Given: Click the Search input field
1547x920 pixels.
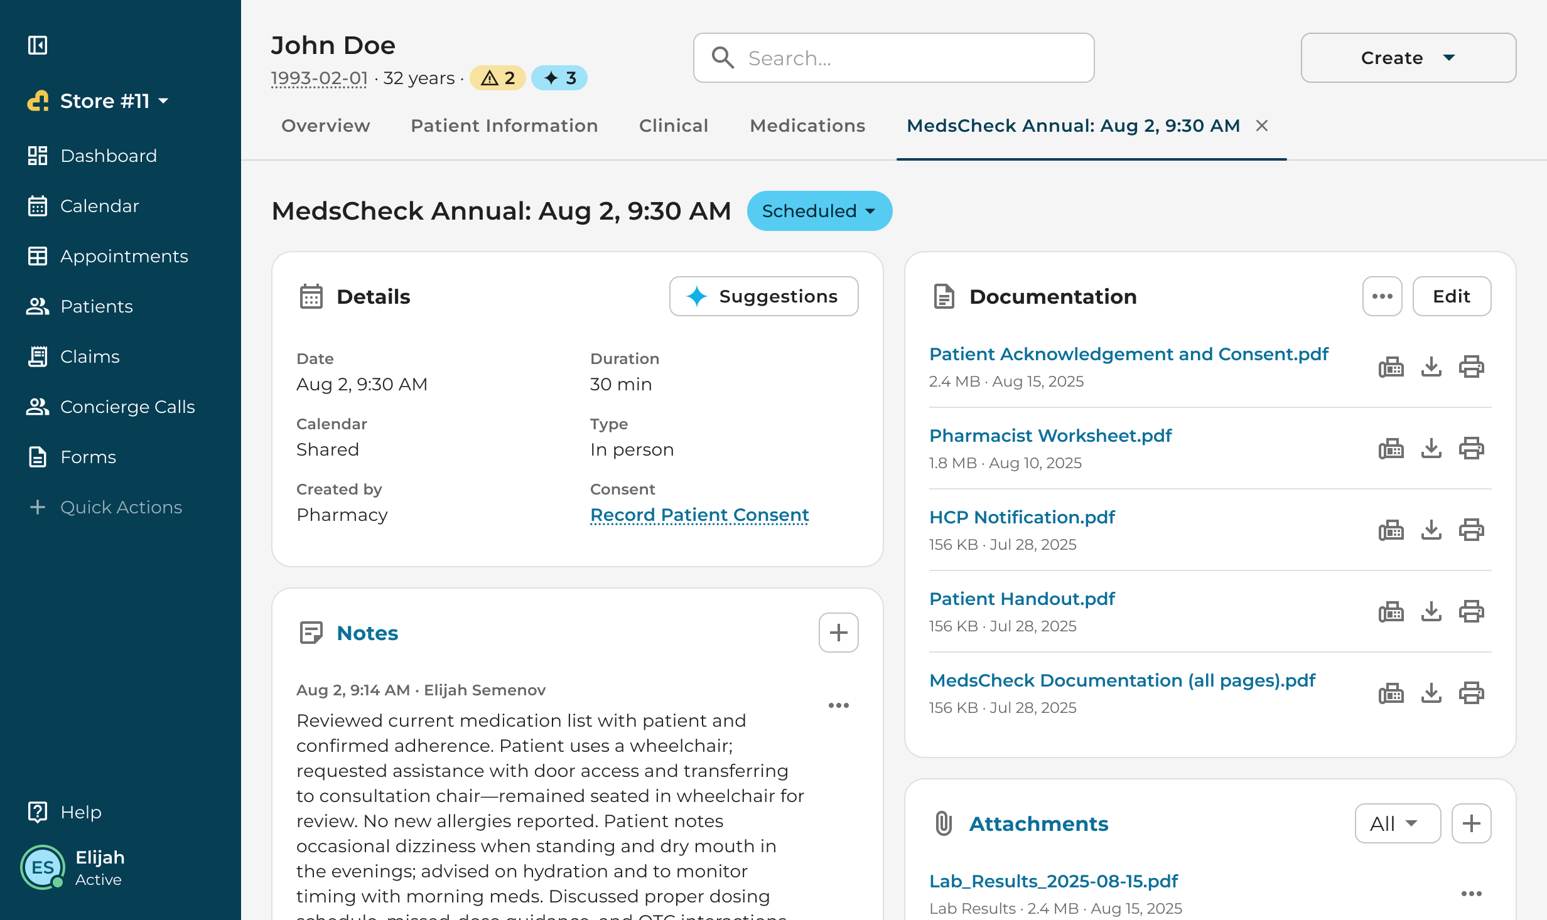Looking at the screenshot, I should click(x=894, y=58).
